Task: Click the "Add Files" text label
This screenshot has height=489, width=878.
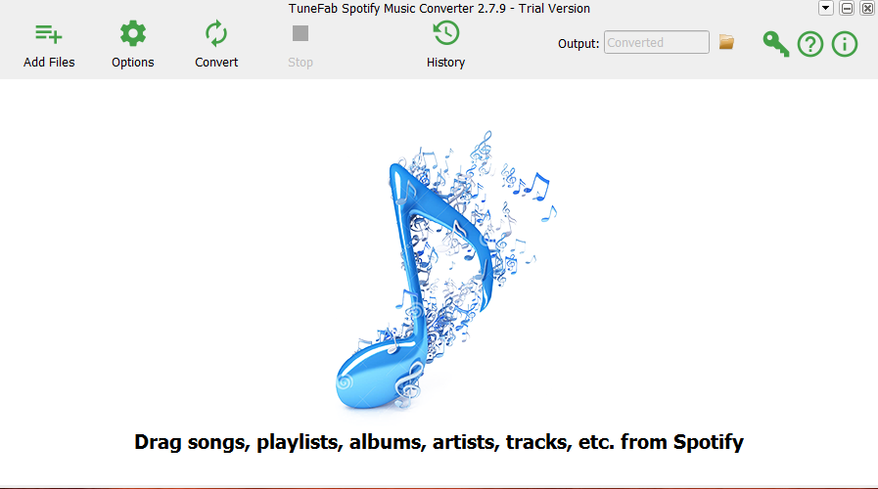Action: 49,63
